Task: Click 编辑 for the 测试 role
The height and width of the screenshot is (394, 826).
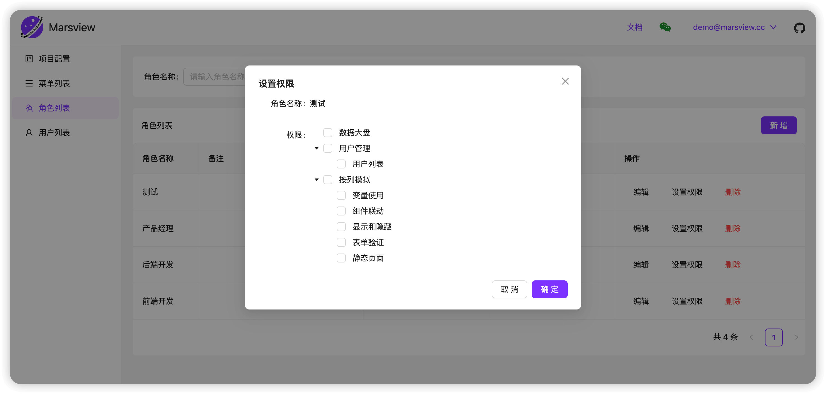Action: pos(641,192)
